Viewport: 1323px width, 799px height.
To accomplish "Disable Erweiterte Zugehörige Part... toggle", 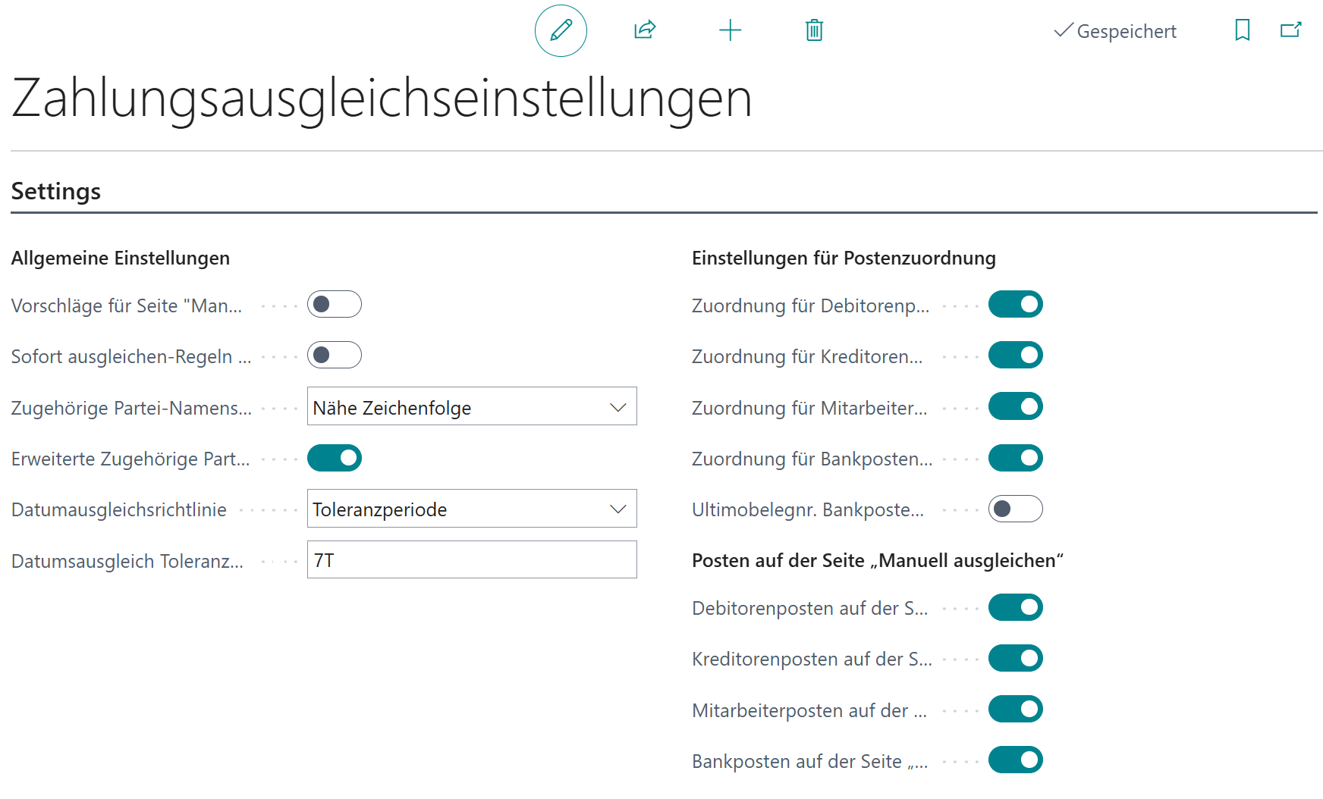I will click(x=335, y=459).
